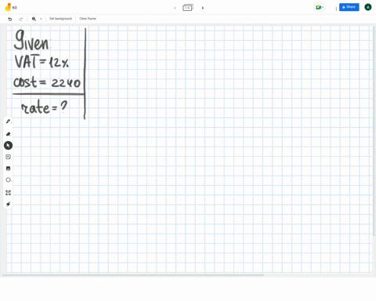Select the Eraser tool
The image size is (376, 301).
coord(8,134)
